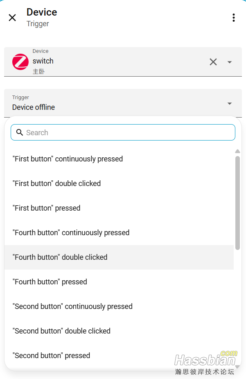
Task: Select "First button" double clicked
Action: point(119,184)
